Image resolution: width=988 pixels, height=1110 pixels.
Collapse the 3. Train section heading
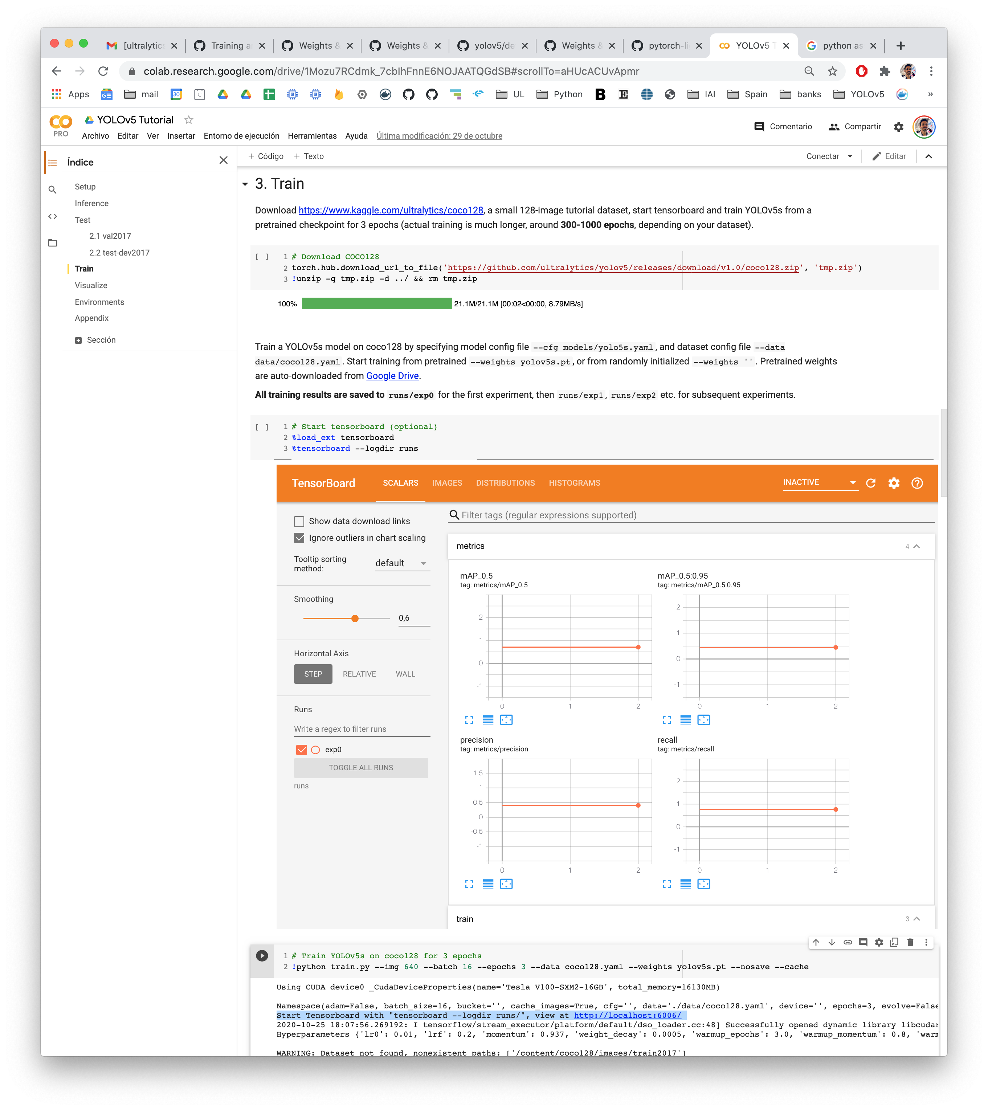tap(245, 184)
